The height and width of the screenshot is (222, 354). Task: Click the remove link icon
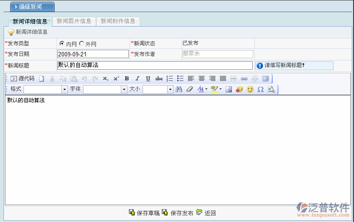coord(255,79)
